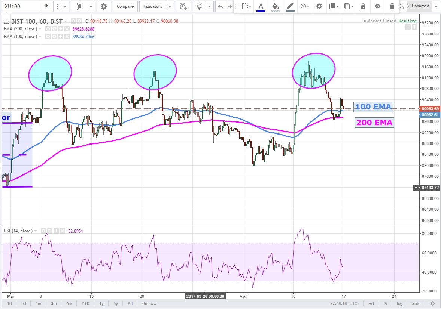Open the chart properties gear icon
Viewport: 441px width, 309px height.
104,6
